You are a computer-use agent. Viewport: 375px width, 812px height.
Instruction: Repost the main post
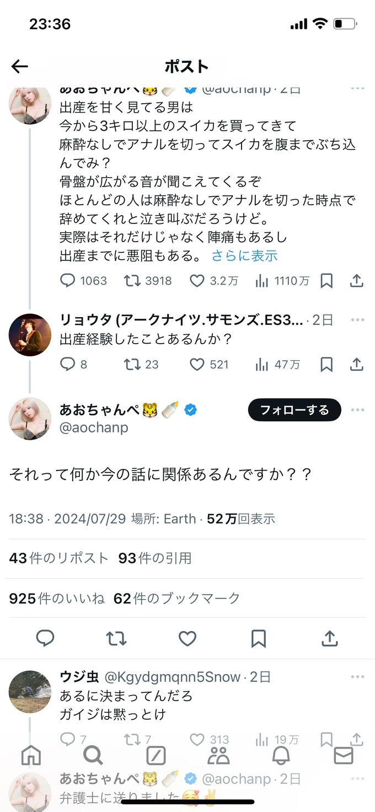point(116,638)
